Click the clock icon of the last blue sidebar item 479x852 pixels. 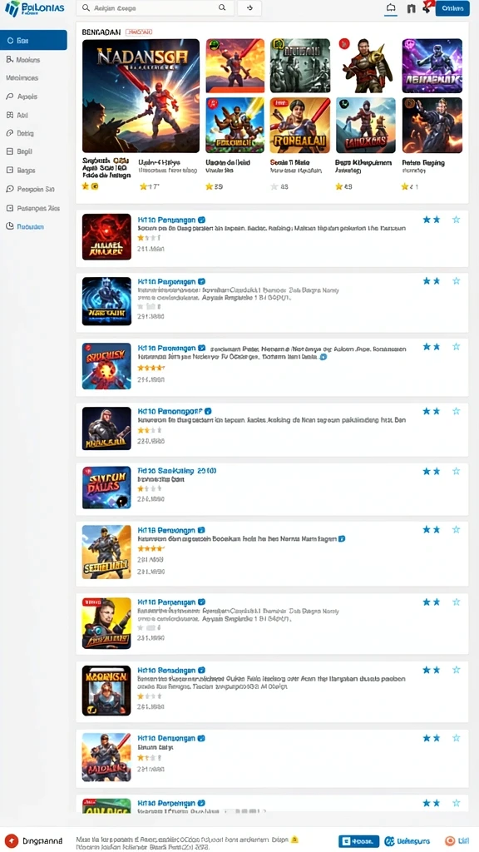(9, 226)
